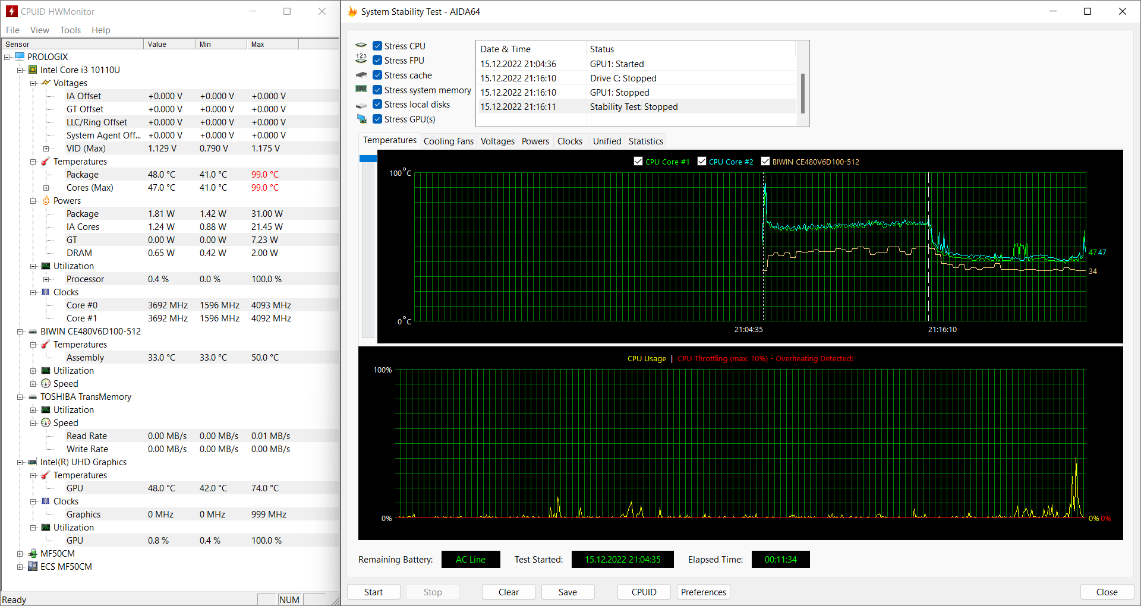Click the Speed icon under BIWIN drive
This screenshot has height=606, width=1141.
pos(46,383)
